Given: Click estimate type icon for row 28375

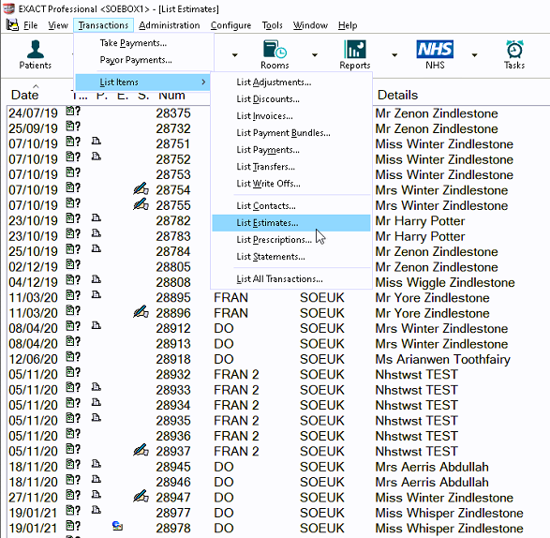Looking at the screenshot, I should click(x=73, y=112).
